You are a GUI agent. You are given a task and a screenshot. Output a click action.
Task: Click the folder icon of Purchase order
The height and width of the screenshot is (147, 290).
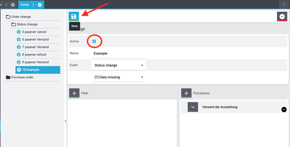click(8, 77)
